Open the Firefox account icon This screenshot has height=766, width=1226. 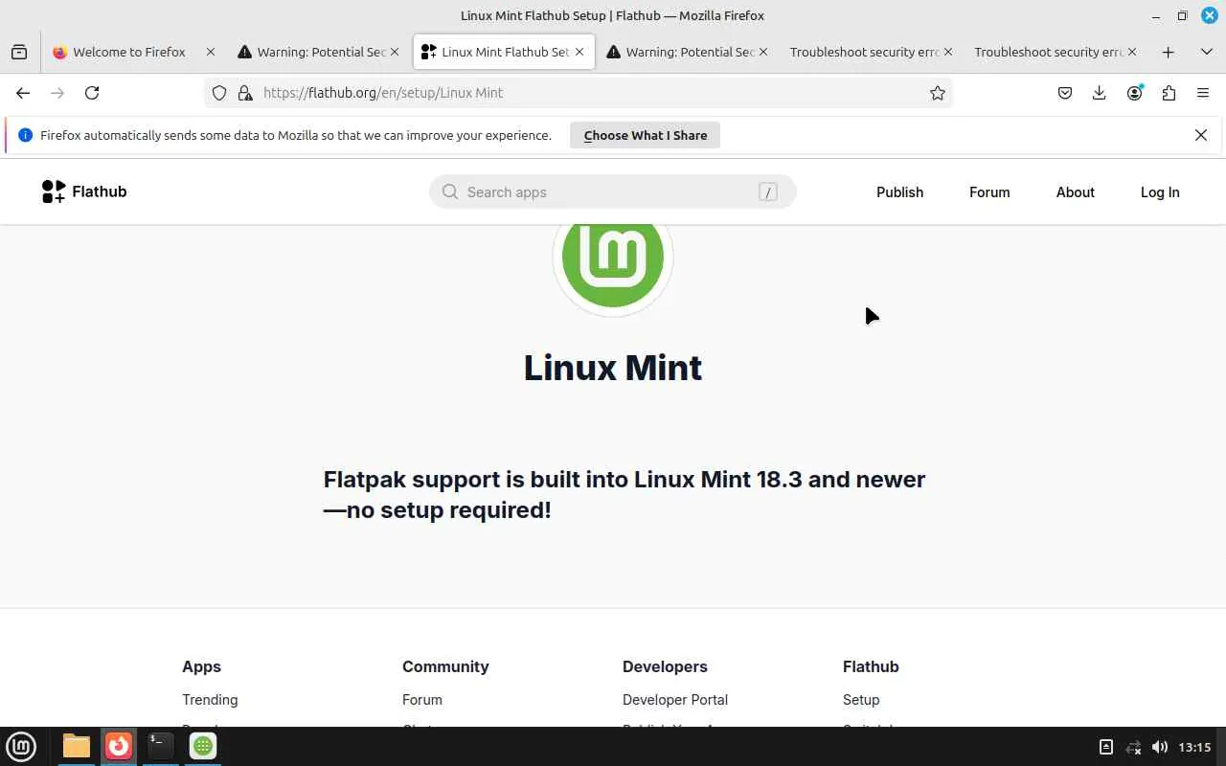[x=1134, y=93]
